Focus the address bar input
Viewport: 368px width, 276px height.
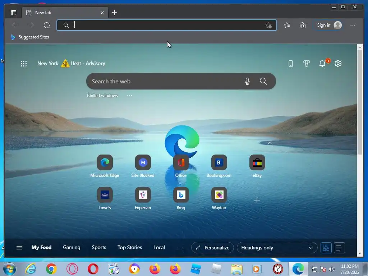(167, 25)
